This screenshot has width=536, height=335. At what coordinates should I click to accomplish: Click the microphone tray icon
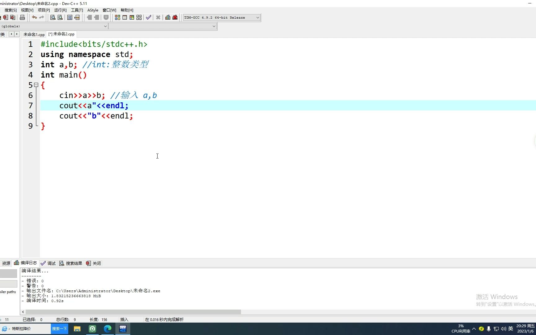(489, 329)
